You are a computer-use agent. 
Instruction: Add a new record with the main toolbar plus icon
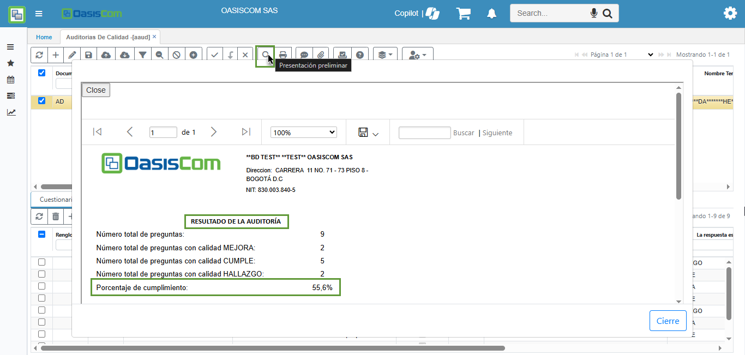pyautogui.click(x=56, y=55)
